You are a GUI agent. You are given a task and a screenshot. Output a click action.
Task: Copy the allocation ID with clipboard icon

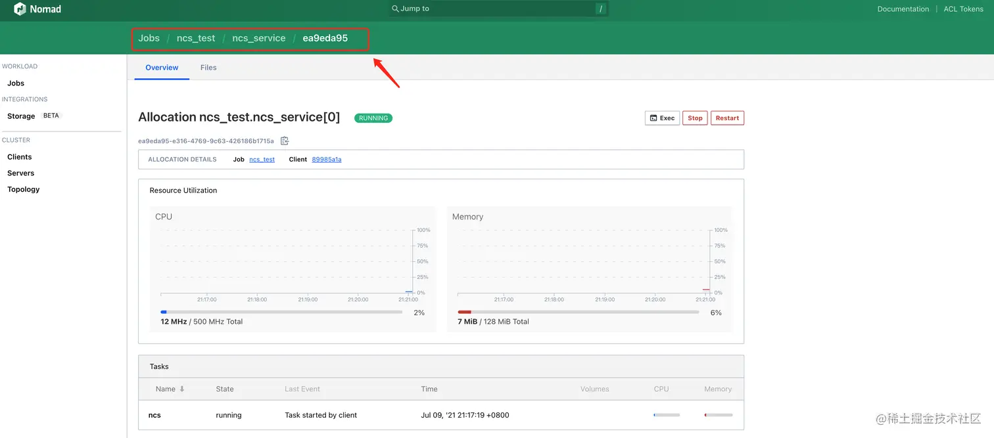point(285,141)
